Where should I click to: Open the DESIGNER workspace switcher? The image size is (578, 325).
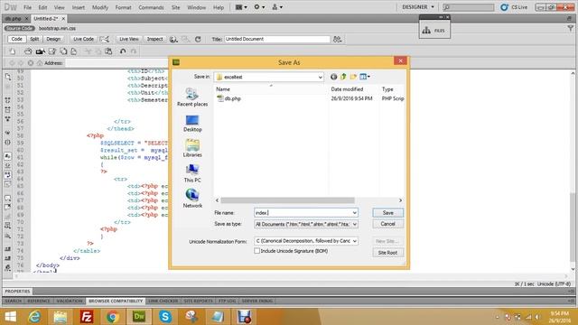(418, 7)
